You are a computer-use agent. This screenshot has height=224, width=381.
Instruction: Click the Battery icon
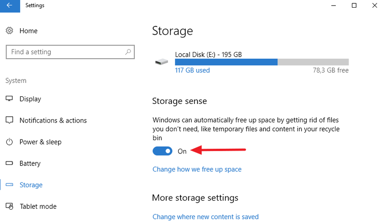click(10, 163)
